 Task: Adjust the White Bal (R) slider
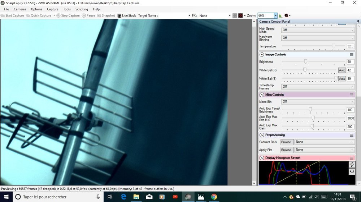[x=305, y=70]
